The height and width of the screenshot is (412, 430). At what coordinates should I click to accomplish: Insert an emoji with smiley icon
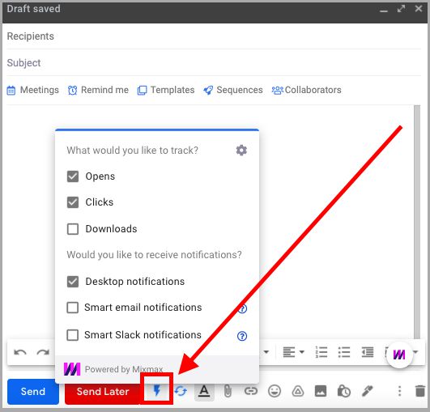275,391
